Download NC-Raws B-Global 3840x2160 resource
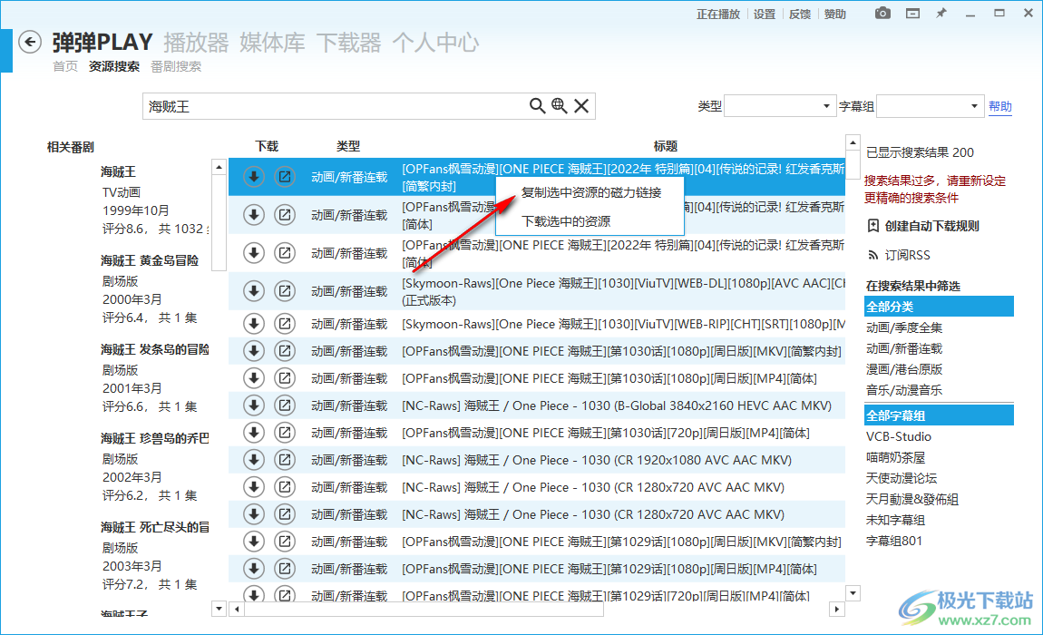The width and height of the screenshot is (1043, 635). 253,406
